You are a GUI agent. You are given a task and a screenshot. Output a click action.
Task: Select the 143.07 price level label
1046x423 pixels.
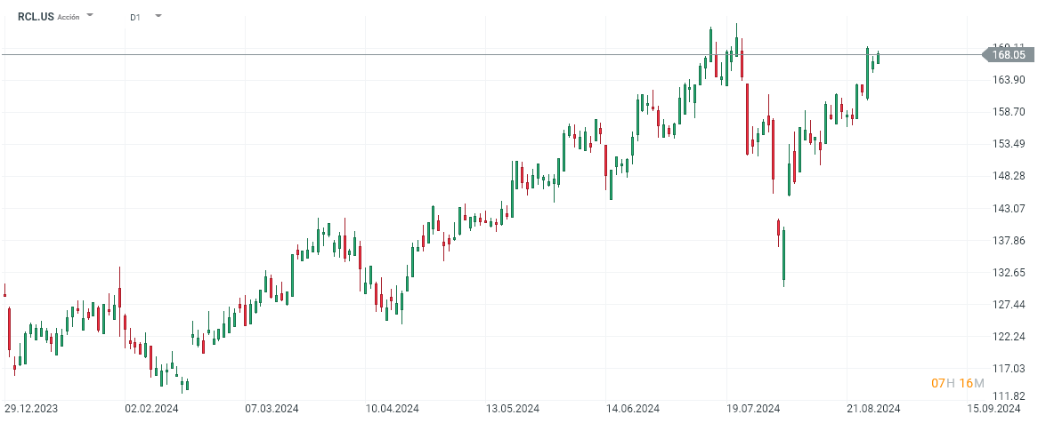pyautogui.click(x=1010, y=208)
